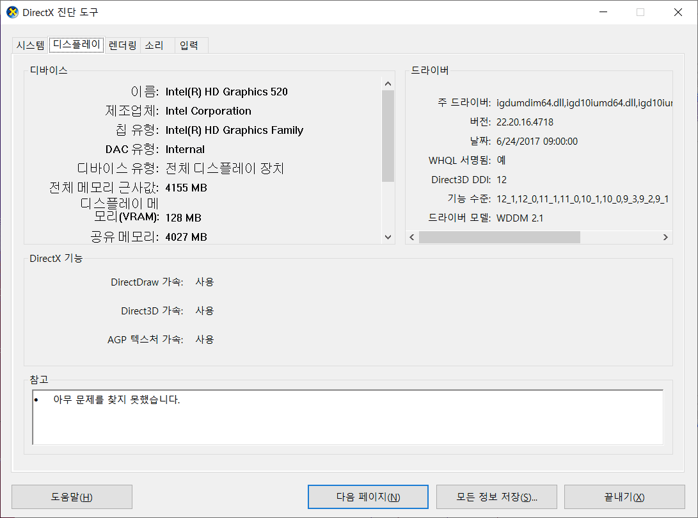Close the DirectX 진단 도구 window
This screenshot has width=698, height=518.
[x=678, y=12]
